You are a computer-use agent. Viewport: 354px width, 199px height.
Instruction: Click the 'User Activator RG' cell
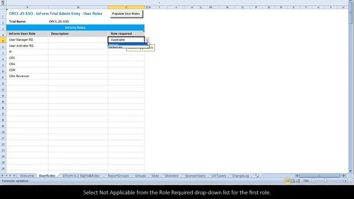click(27, 46)
